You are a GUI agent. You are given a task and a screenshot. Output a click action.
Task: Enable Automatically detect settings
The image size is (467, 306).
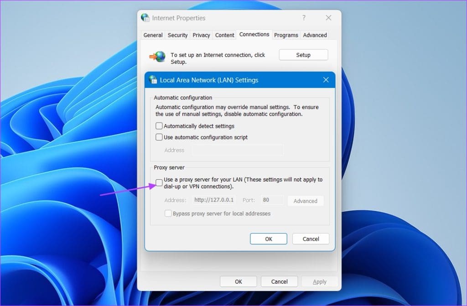pyautogui.click(x=159, y=125)
